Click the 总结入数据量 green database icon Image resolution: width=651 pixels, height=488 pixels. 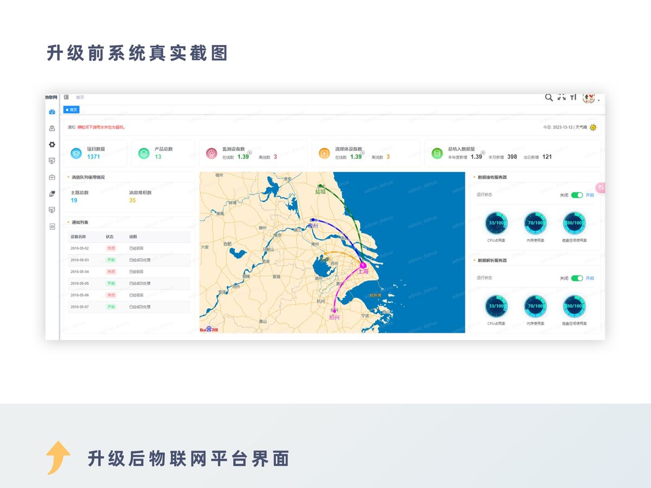click(x=437, y=153)
